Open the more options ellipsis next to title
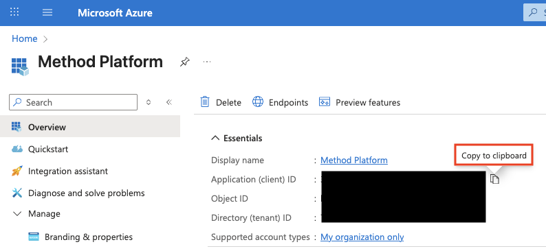546x251 pixels. point(207,62)
